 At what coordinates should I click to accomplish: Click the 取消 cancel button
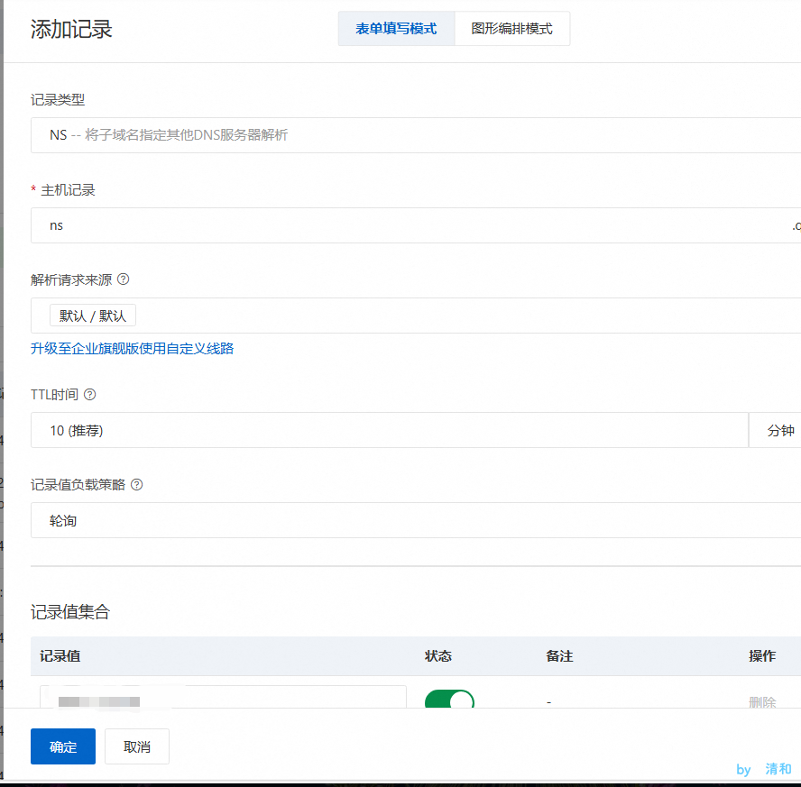click(136, 746)
